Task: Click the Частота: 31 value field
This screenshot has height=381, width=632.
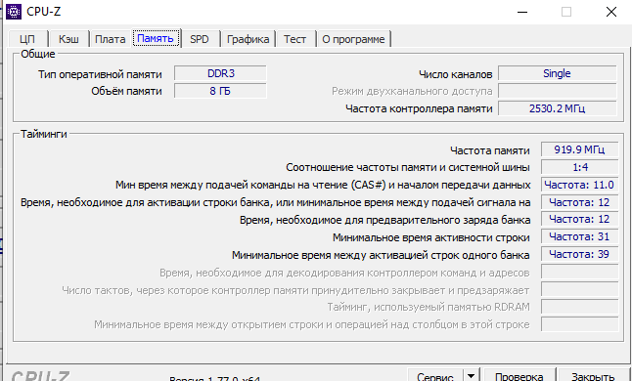Action: tap(579, 236)
